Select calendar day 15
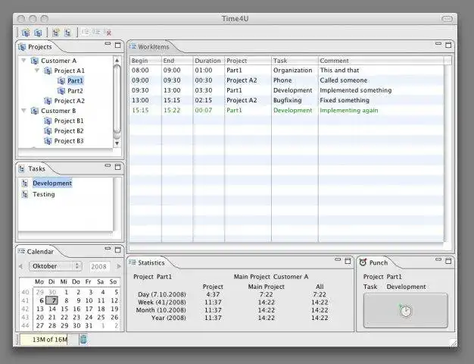 pyautogui.click(x=64, y=309)
